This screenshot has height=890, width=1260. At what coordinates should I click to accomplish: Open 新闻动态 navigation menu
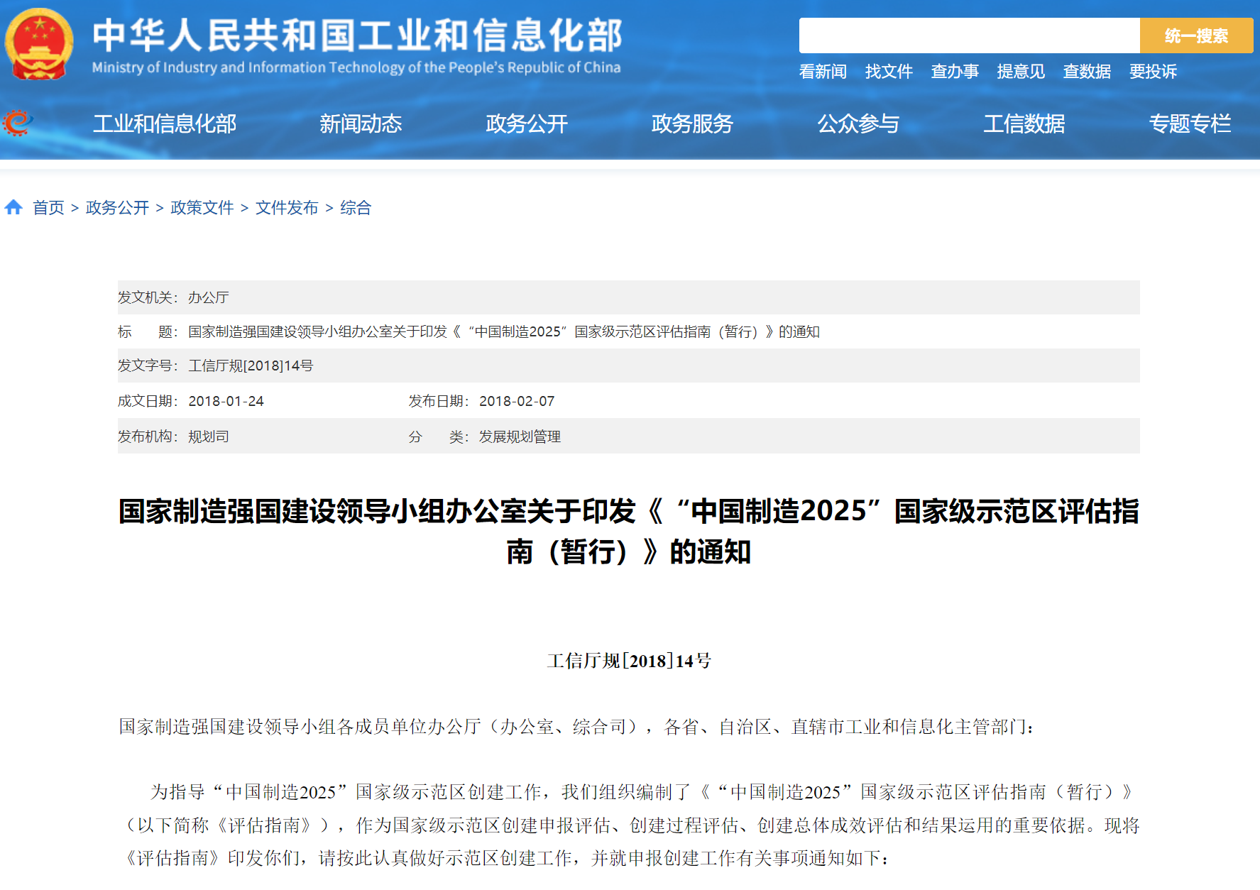(361, 124)
